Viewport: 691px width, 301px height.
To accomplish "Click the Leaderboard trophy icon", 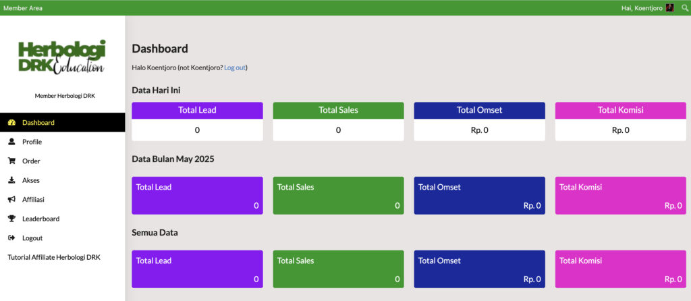I will pos(12,219).
